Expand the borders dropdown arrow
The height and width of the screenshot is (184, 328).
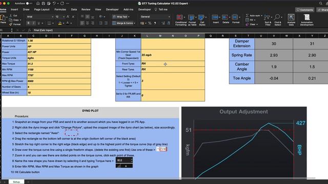click(53, 23)
